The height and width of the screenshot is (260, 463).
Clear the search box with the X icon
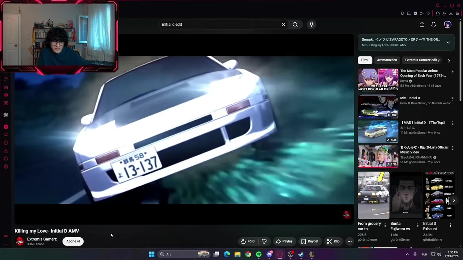pos(284,25)
